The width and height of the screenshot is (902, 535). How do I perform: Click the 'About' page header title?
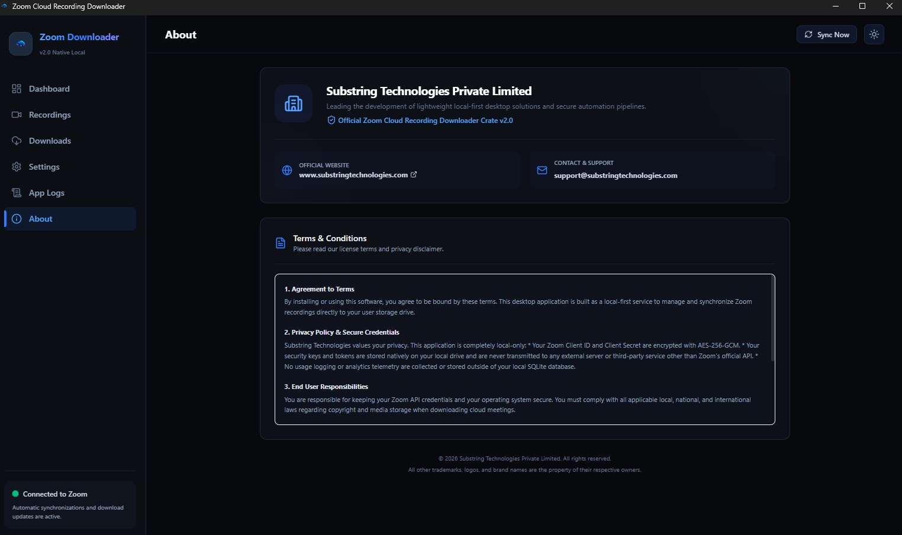click(181, 35)
